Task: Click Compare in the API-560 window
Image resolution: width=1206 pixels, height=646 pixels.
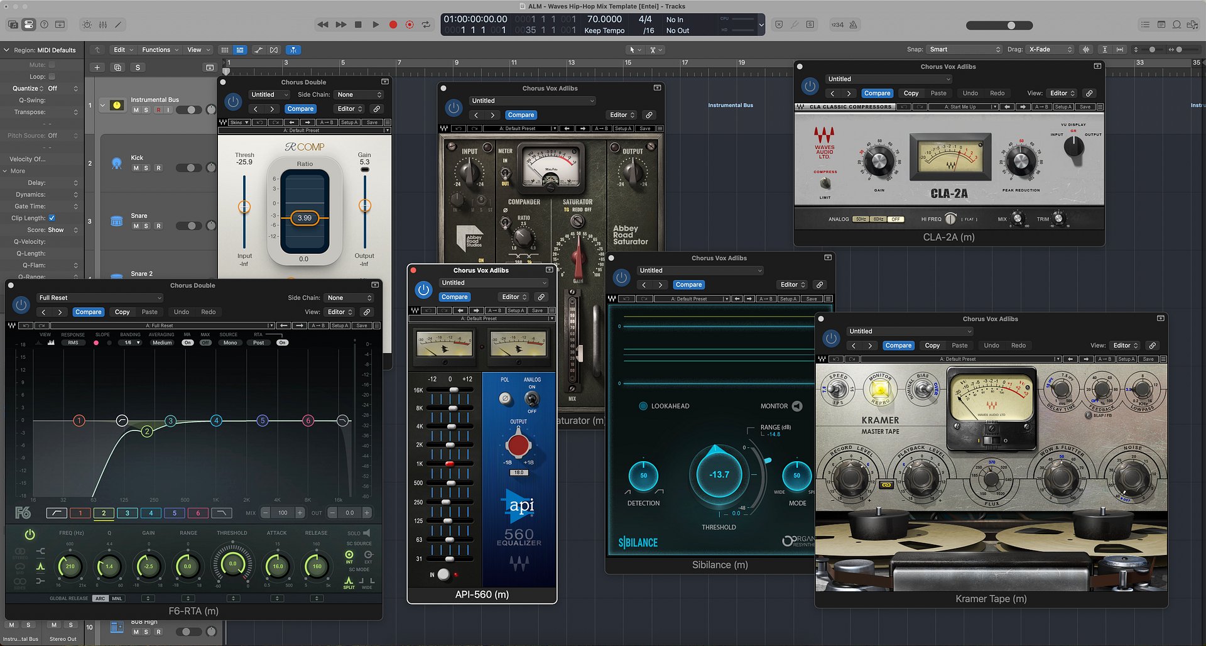Action: click(454, 297)
